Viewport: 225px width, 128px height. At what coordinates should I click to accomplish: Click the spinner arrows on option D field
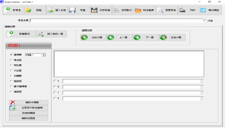(202, 98)
